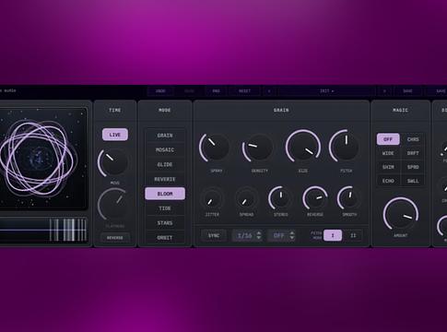Click the SPRAY knob
This screenshot has height=332, width=447.
pos(215,148)
